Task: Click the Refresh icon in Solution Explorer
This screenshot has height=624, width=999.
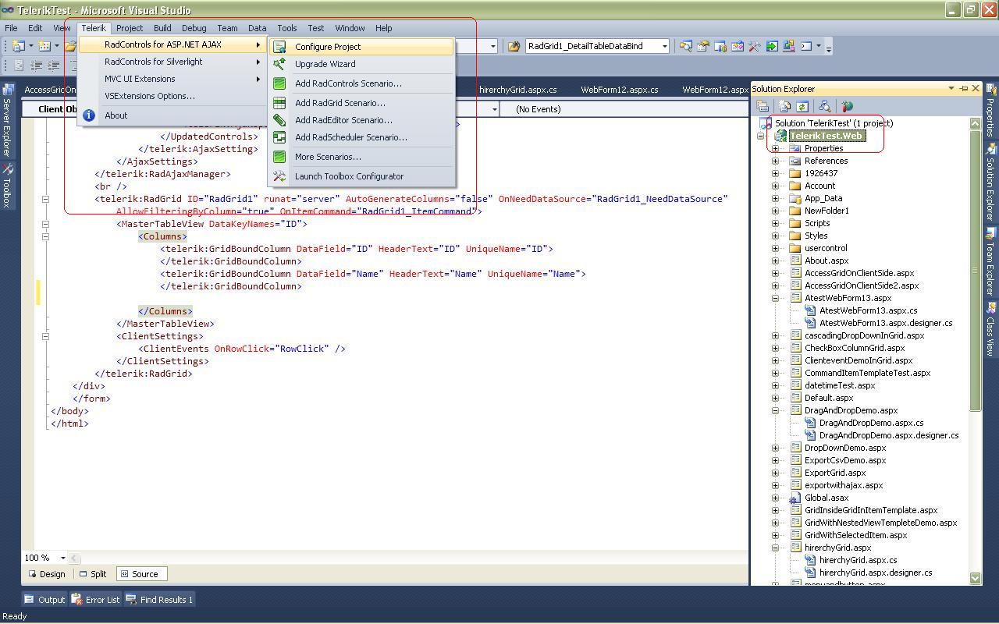Action: coord(802,107)
